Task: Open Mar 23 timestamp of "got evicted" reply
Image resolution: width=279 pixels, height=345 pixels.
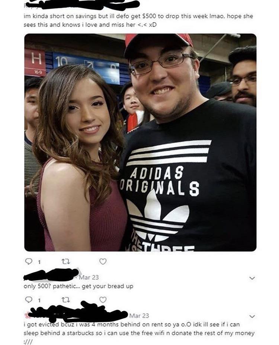Action: point(139,316)
